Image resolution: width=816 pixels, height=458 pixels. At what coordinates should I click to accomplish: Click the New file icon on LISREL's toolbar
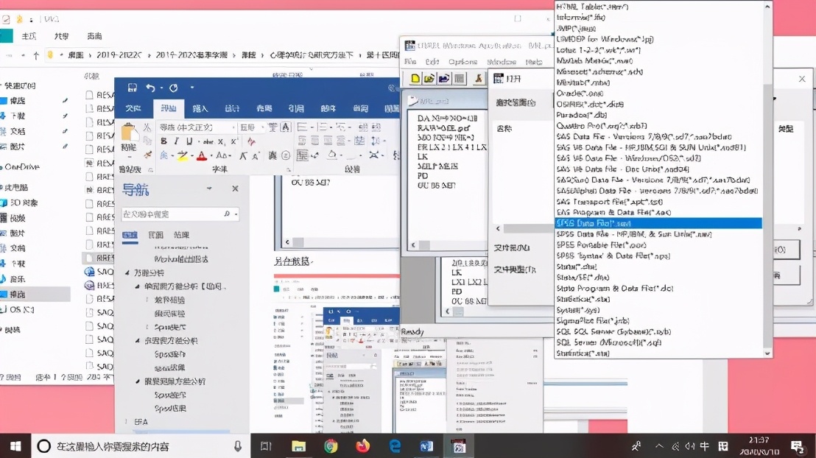pos(415,77)
